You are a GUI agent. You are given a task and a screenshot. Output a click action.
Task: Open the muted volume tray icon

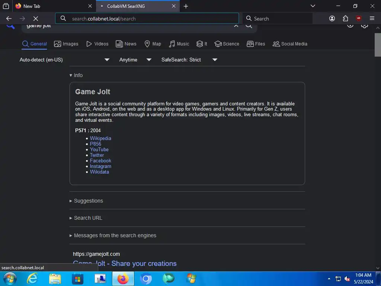pyautogui.click(x=347, y=279)
